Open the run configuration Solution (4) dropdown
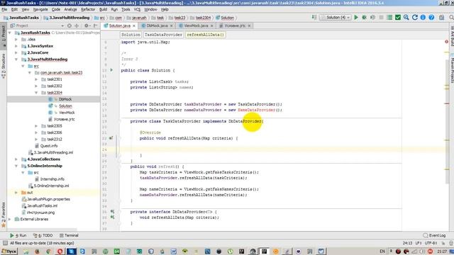 [336, 18]
